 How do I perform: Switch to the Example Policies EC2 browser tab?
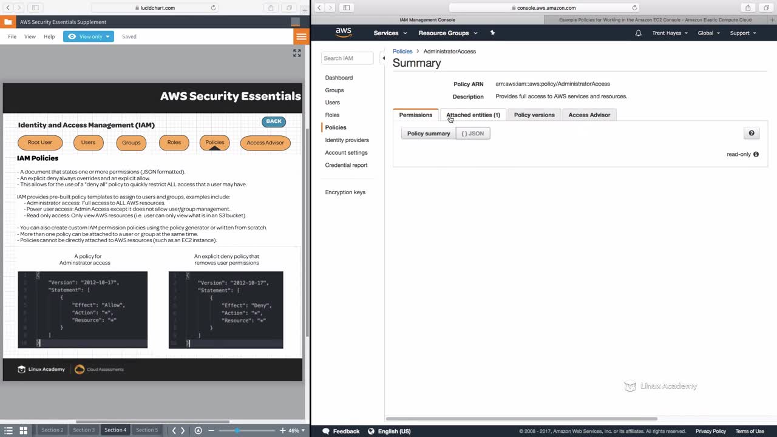click(656, 20)
